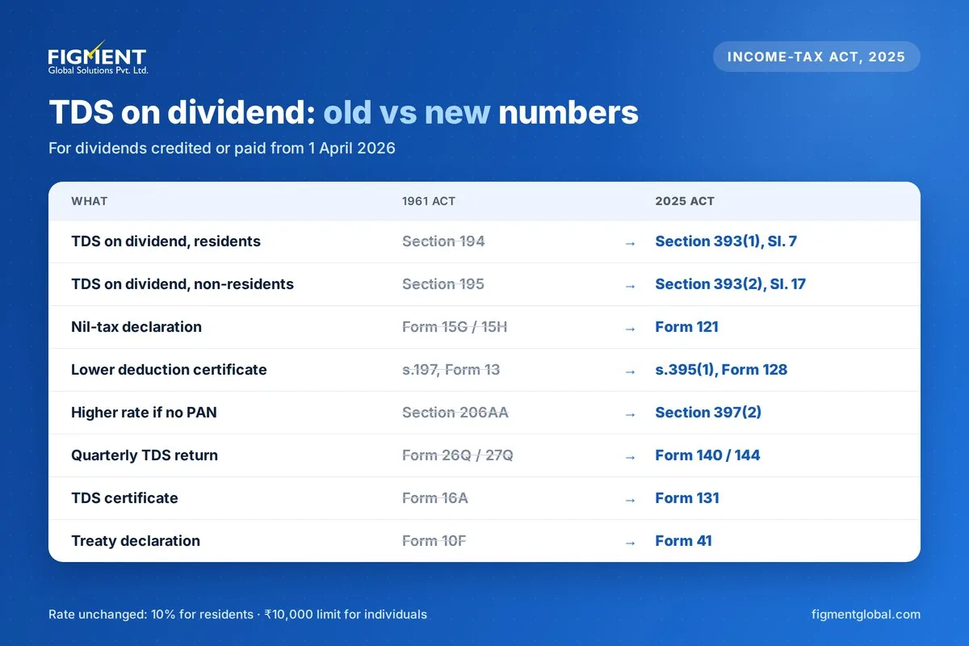Screen dimensions: 969x646
Task: Click subtitle 'For dividends credited or paid from 1 April 2026'
Action: click(222, 149)
